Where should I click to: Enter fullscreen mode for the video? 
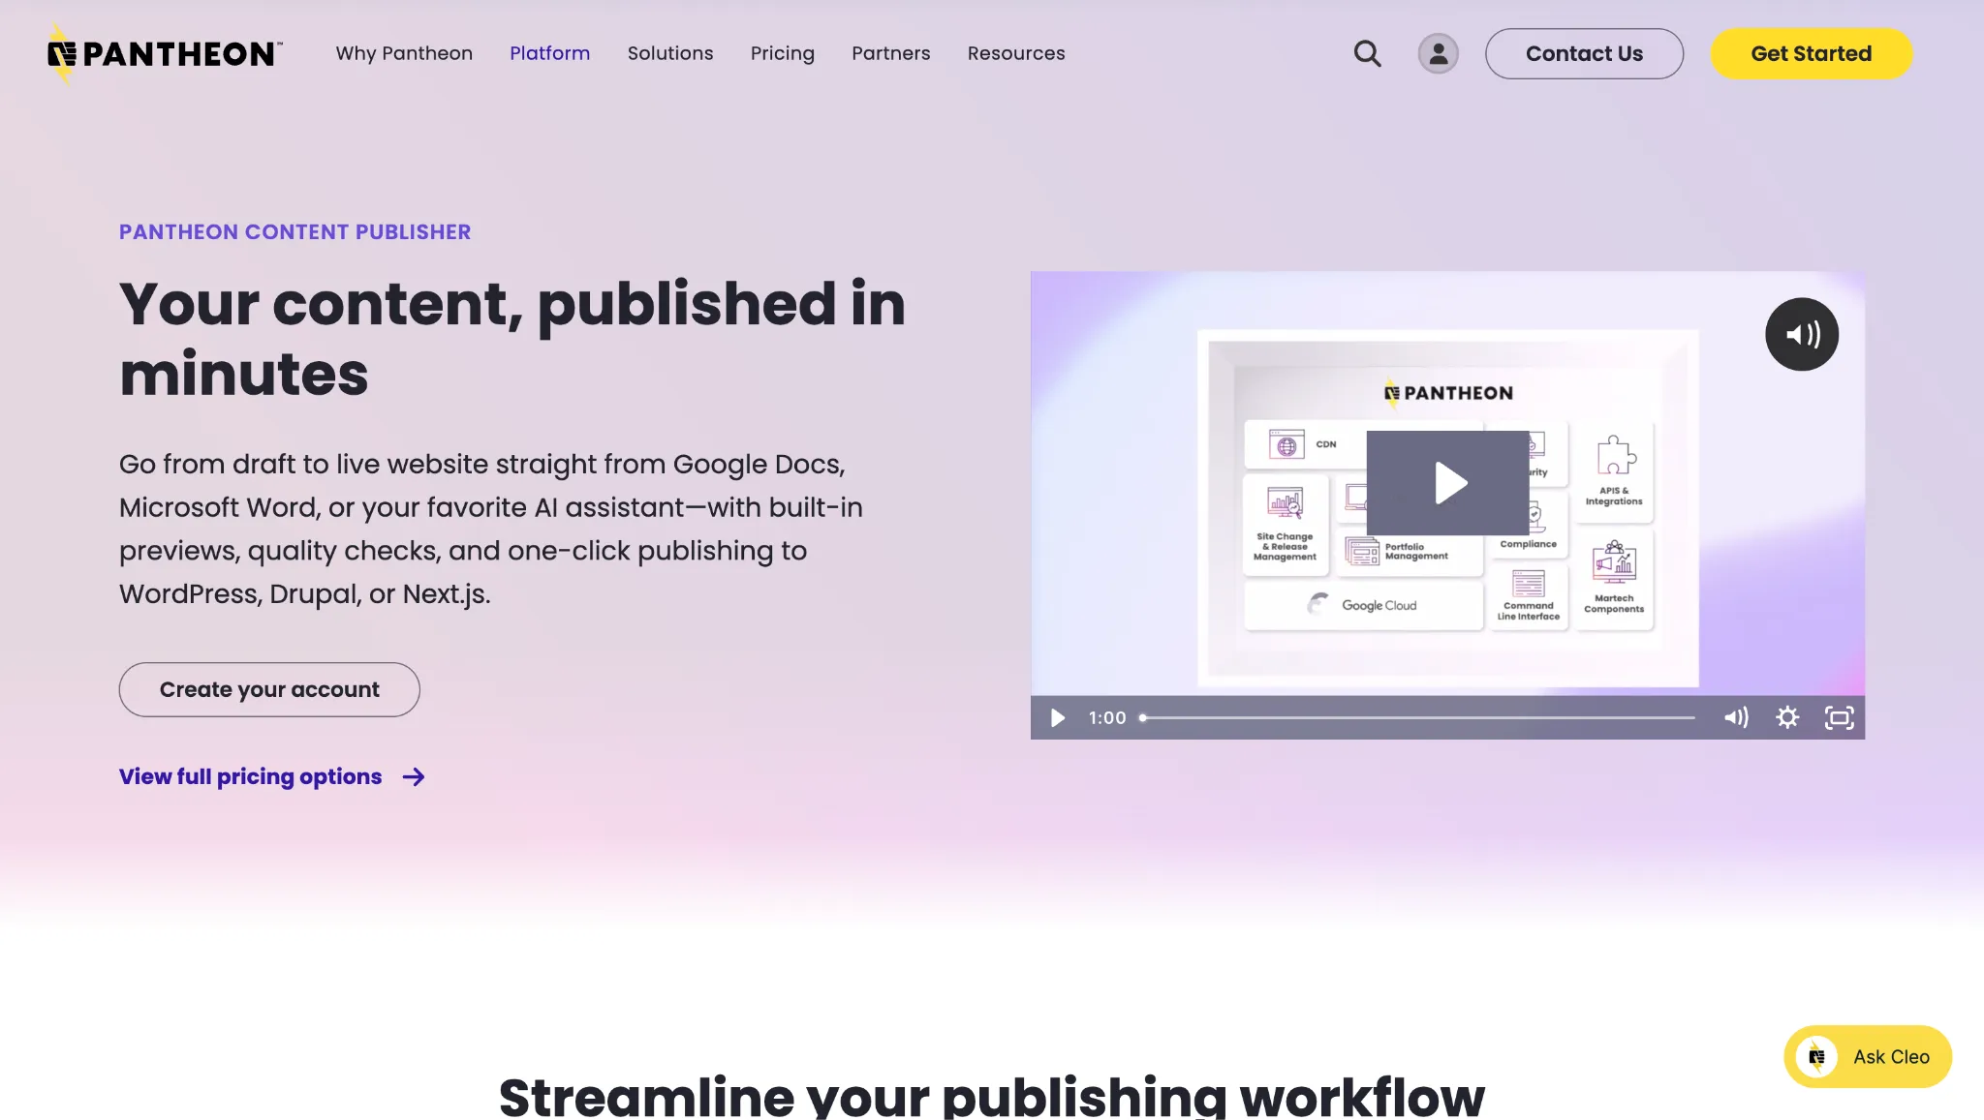1839,717
